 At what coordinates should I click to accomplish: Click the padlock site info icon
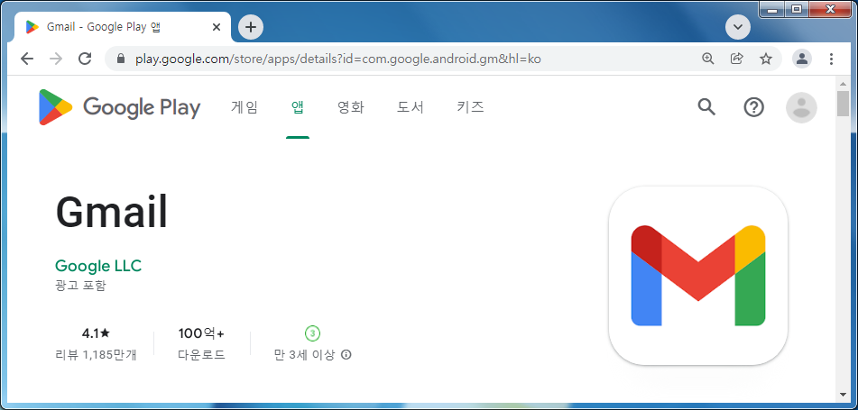click(x=121, y=59)
